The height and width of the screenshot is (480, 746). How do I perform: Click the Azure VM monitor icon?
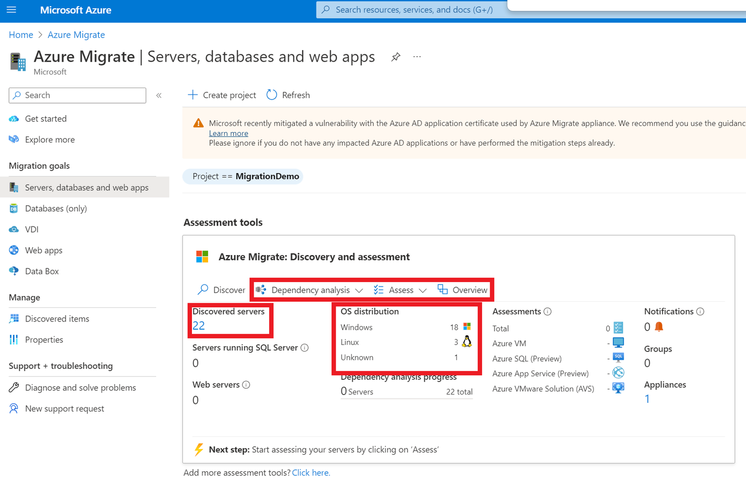click(x=618, y=343)
